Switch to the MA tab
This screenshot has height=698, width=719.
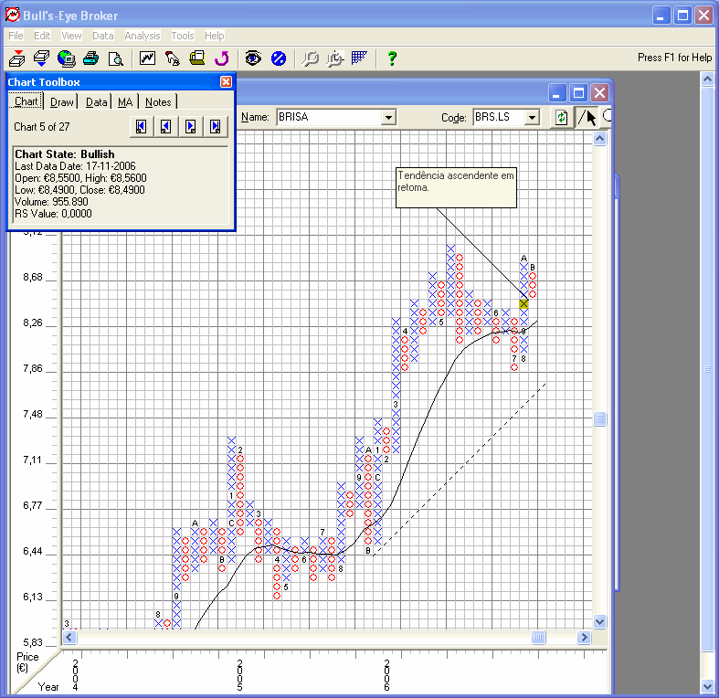coord(125,101)
